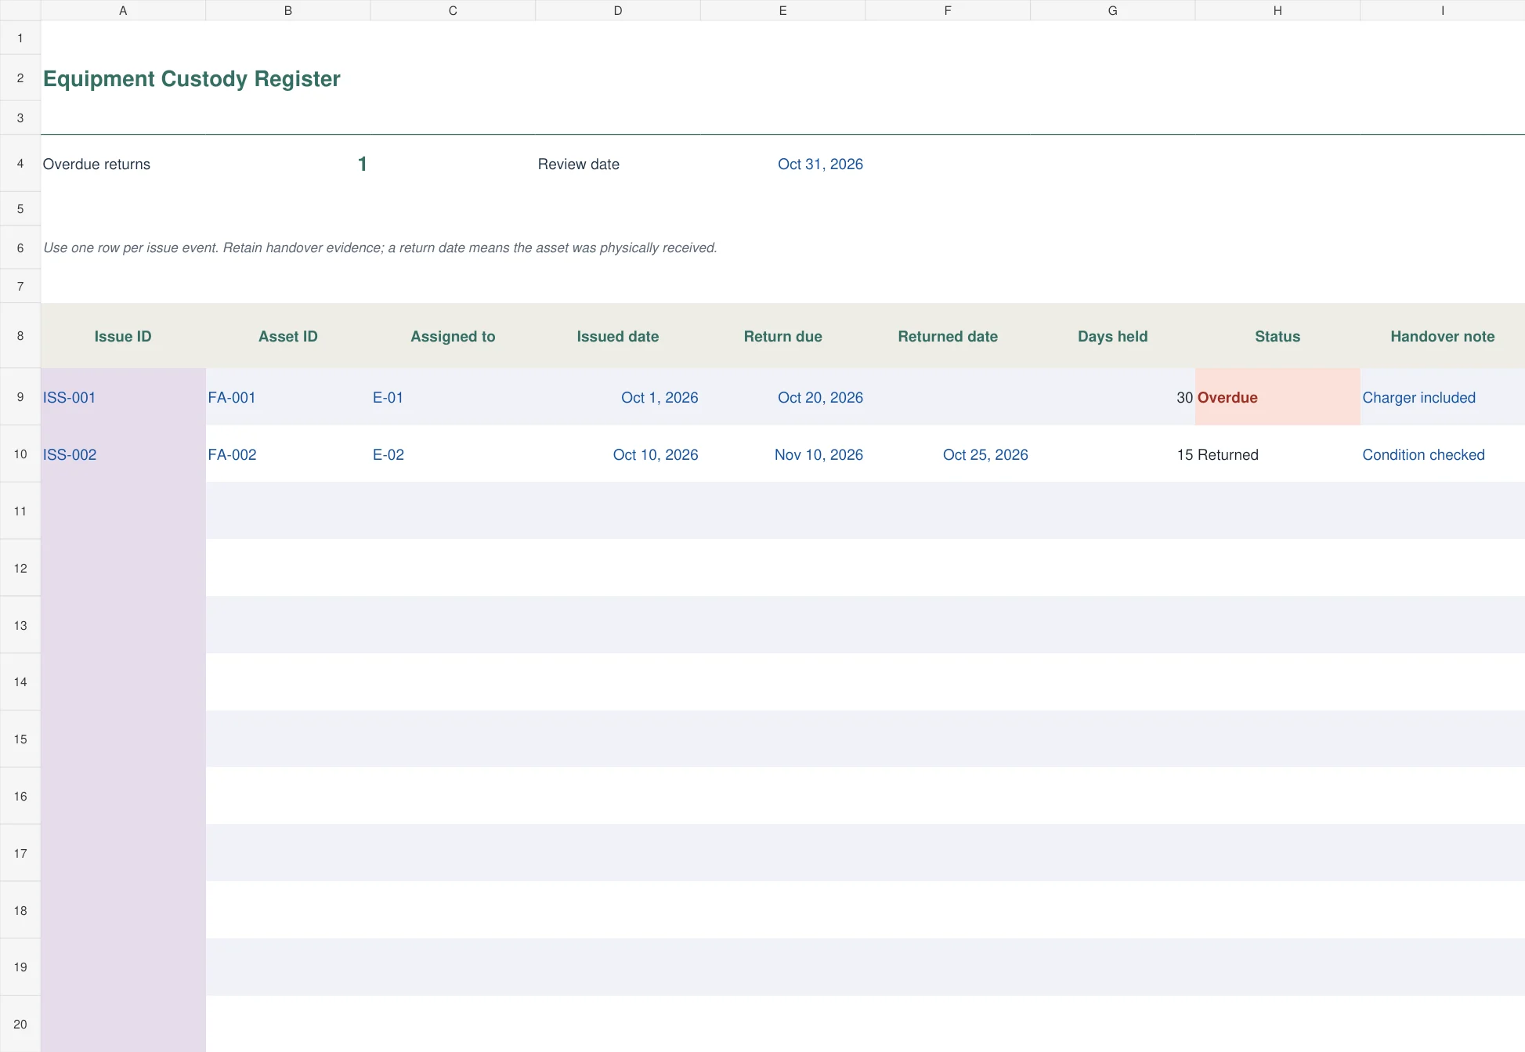Select asset cell FA-001
This screenshot has height=1052, width=1525.
(x=288, y=397)
